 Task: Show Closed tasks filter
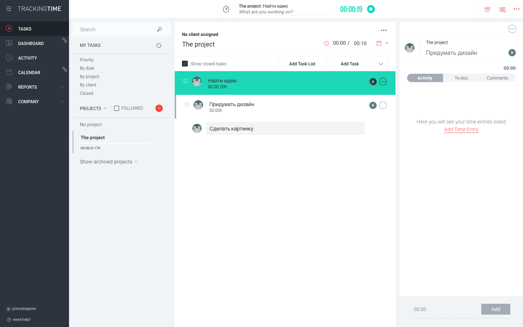click(x=86, y=93)
